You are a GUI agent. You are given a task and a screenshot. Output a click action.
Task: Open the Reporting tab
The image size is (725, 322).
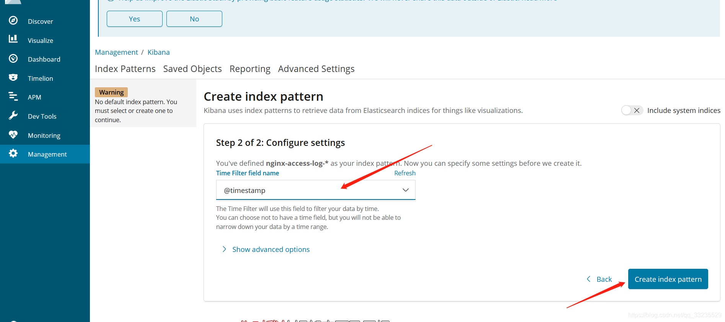coord(250,69)
